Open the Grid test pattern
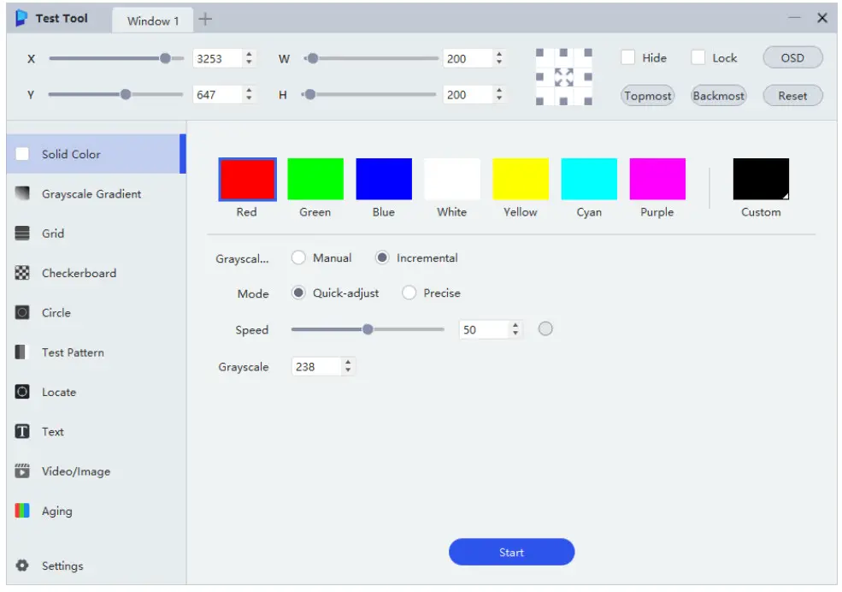The image size is (842, 592). click(64, 233)
